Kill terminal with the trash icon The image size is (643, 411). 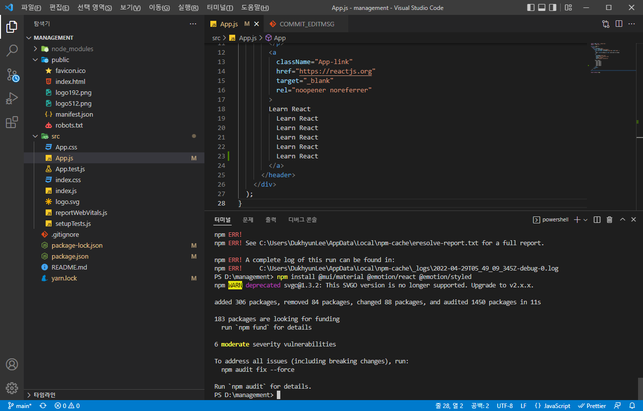609,219
